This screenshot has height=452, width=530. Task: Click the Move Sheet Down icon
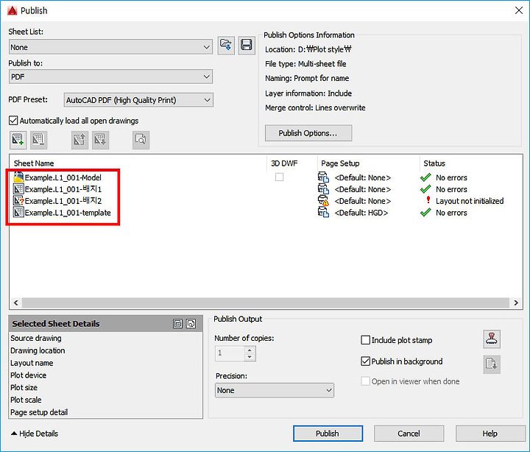tap(100, 140)
